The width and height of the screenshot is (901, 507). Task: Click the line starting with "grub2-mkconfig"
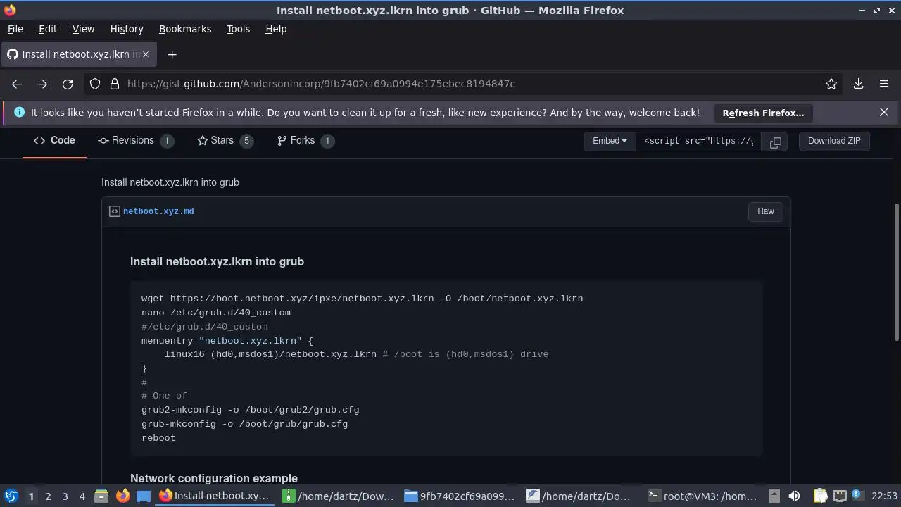(251, 410)
